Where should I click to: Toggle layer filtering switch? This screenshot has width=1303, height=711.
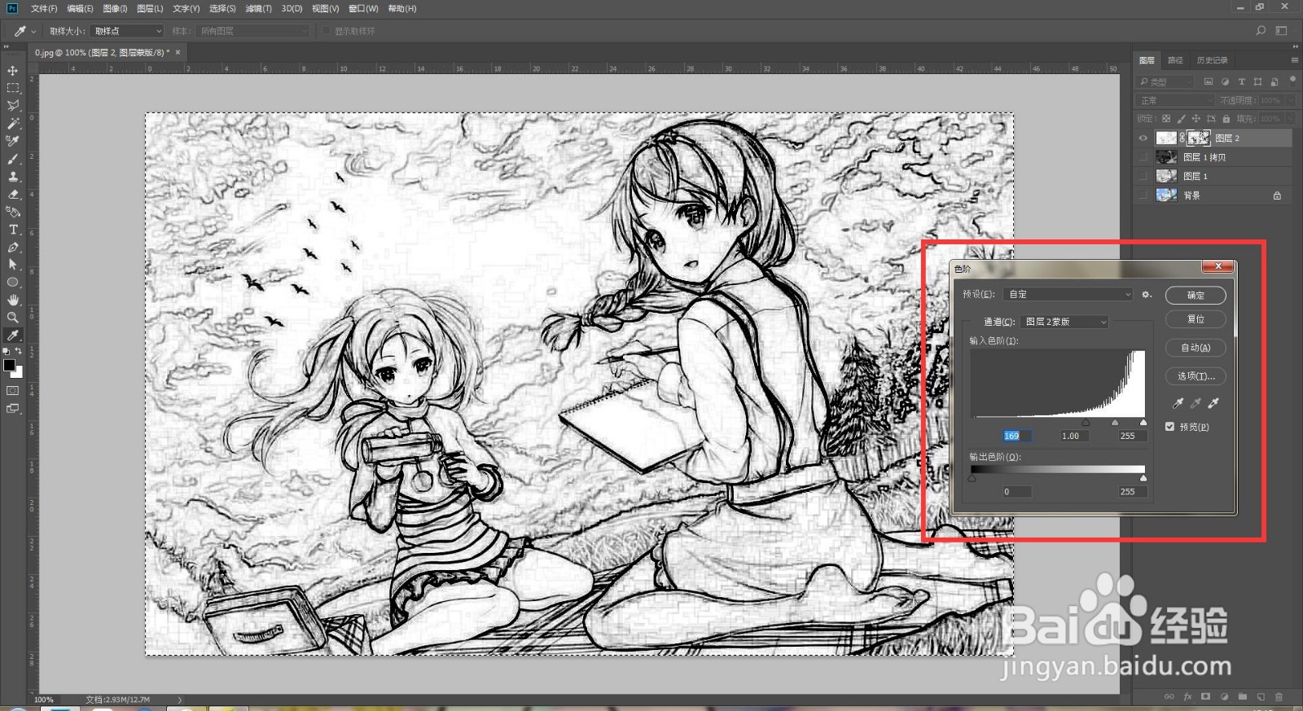click(x=1291, y=81)
